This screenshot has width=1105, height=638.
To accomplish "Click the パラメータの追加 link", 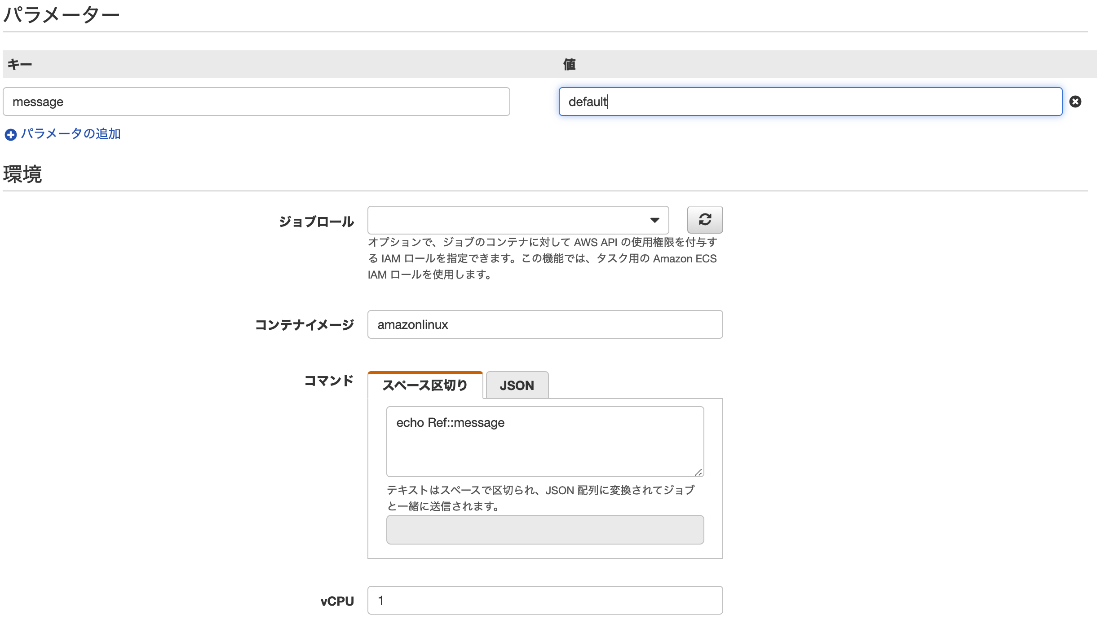I will click(71, 134).
